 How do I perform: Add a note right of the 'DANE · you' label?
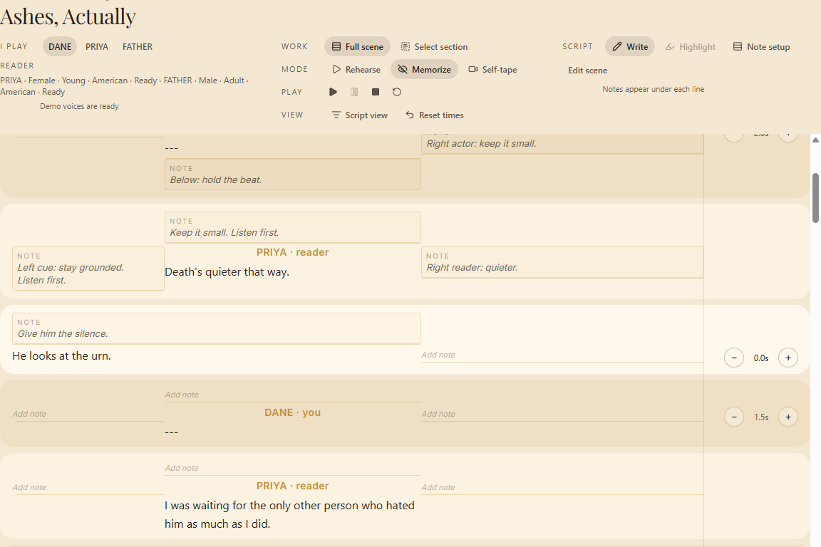click(x=562, y=414)
